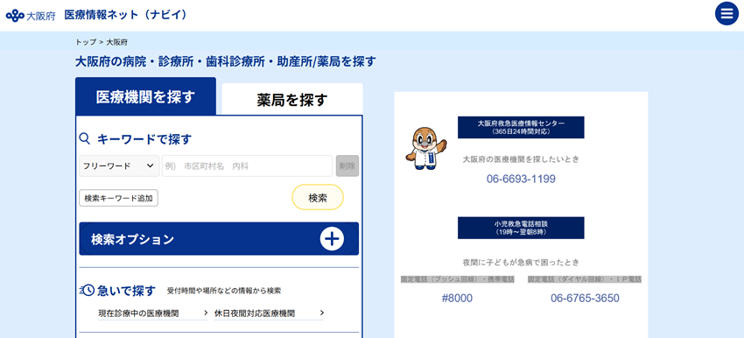This screenshot has width=744, height=338.
Task: Click the arrow next to 休日夜間対応医療機関
Action: pos(322,313)
